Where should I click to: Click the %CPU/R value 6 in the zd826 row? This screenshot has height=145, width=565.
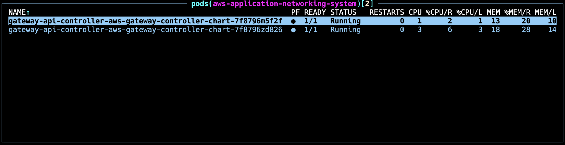coord(450,30)
